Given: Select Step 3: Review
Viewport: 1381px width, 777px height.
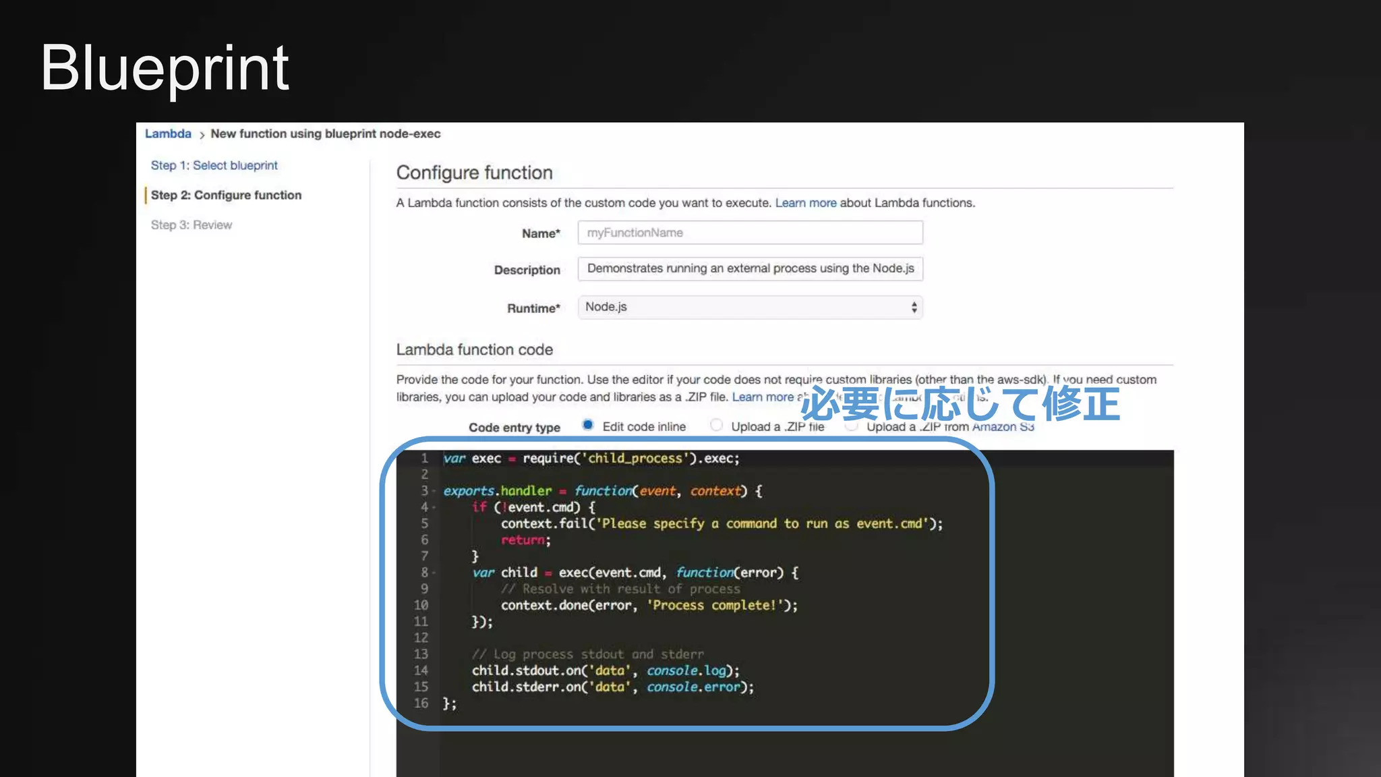Looking at the screenshot, I should click(191, 225).
